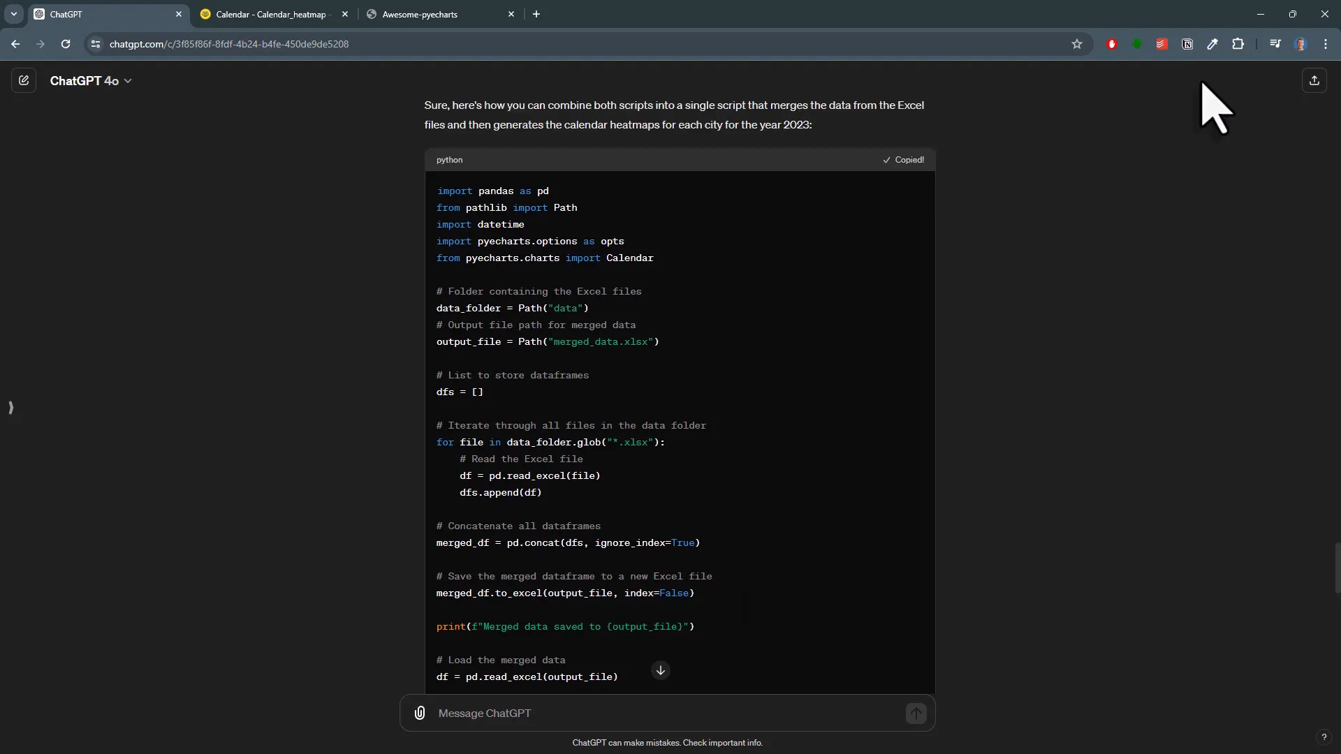Viewport: 1341px width, 754px height.
Task: Click the browser profile avatar icon
Action: pyautogui.click(x=1301, y=44)
